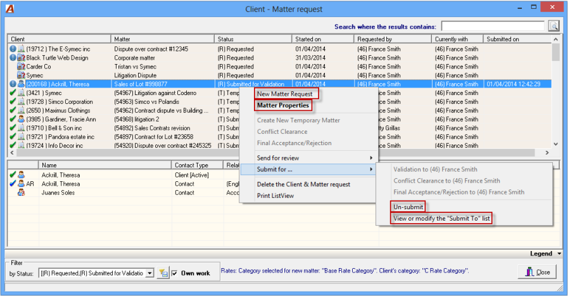Select 'Sales of Lot #998877' matter cell
Image resolution: width=570 pixels, height=296 pixels.
[141, 84]
